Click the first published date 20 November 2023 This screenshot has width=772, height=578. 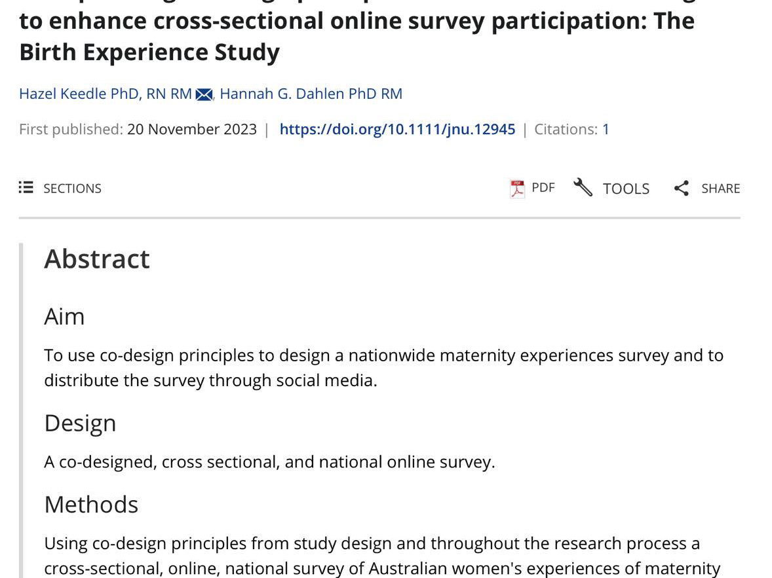tap(192, 130)
